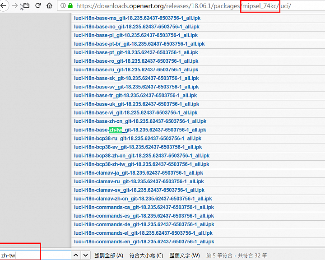Download luci-i18n-clamav-ru ipk file
This screenshot has height=260, width=325.
pos(139,181)
